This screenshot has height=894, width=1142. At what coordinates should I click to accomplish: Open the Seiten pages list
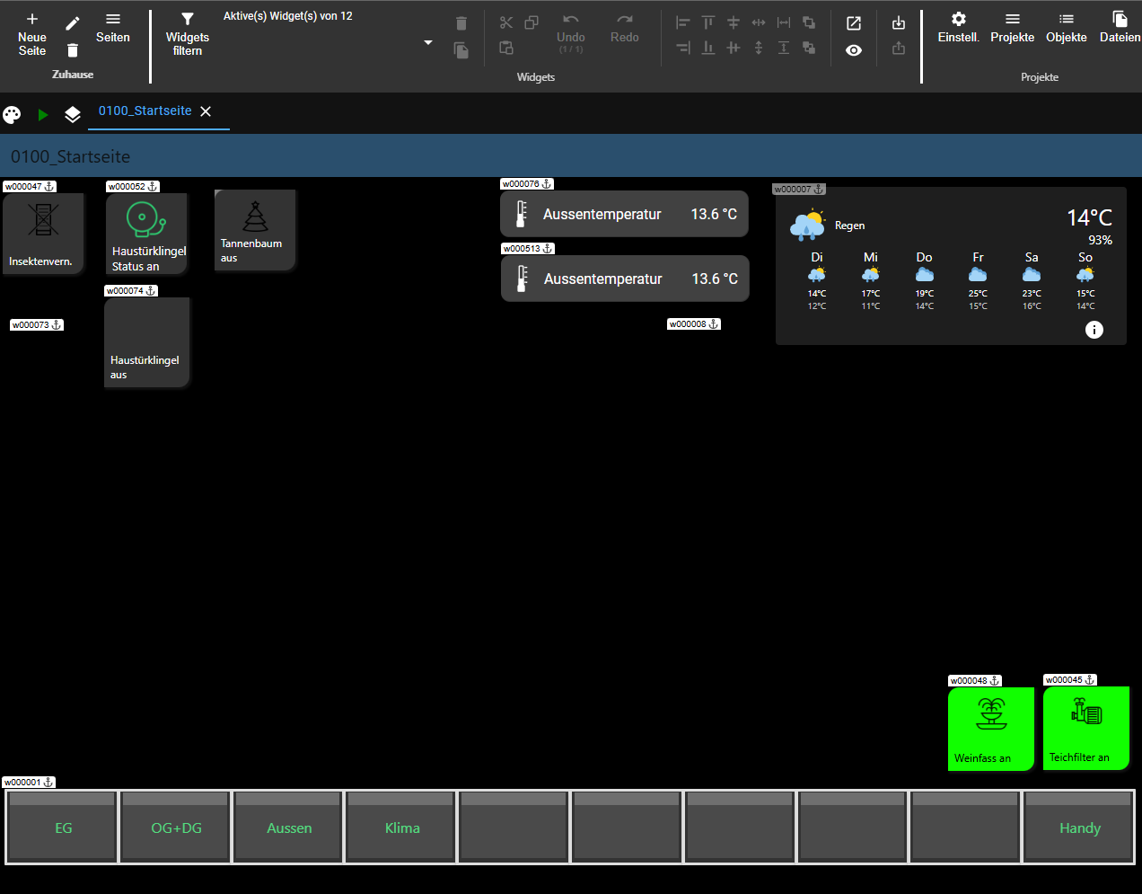coord(113,28)
